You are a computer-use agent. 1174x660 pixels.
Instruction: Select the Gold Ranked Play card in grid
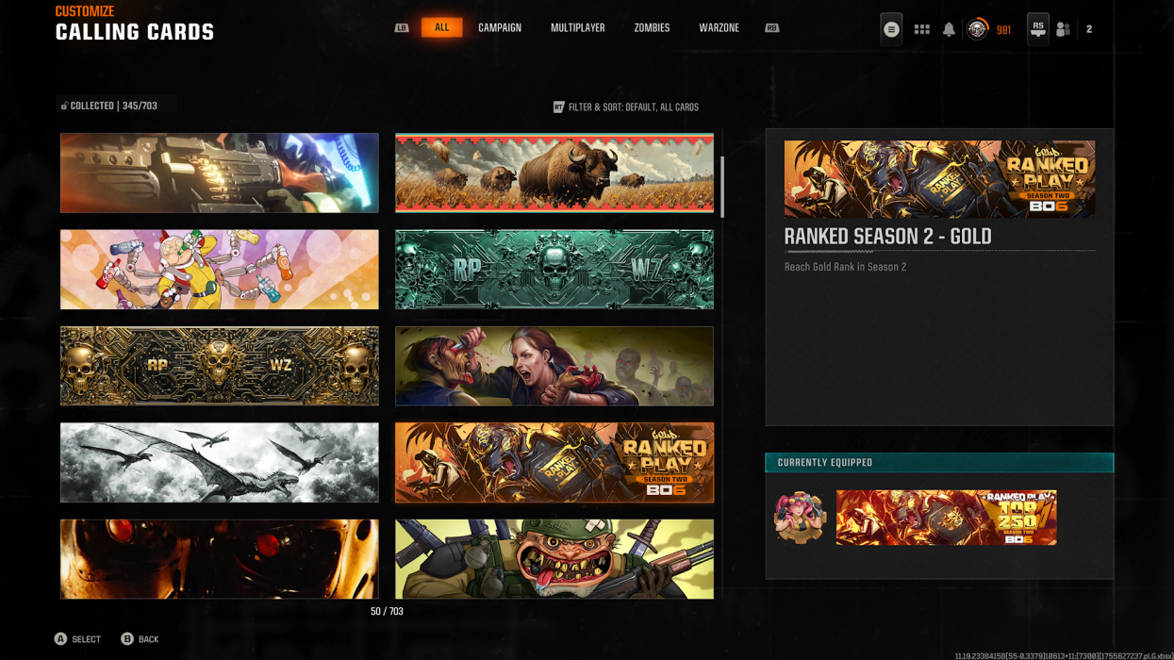pos(554,463)
